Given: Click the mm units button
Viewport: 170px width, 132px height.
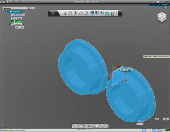Looking at the screenshot, I should [157, 119].
